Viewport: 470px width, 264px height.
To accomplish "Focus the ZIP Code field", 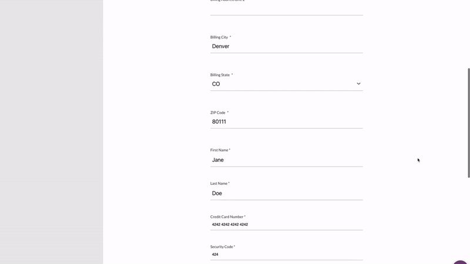I will click(286, 122).
